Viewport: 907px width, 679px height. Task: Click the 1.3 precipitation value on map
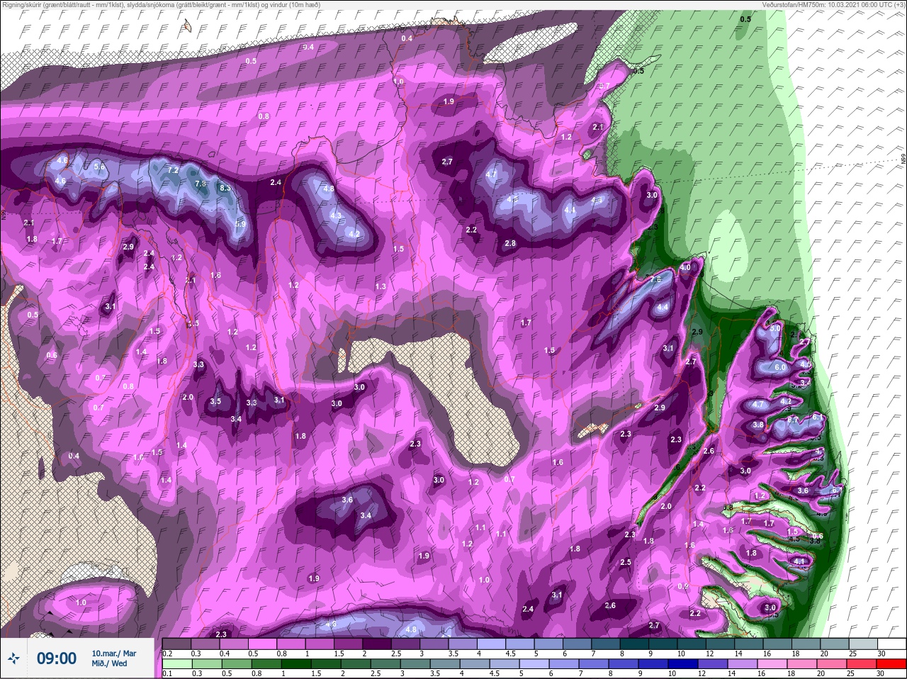click(381, 286)
